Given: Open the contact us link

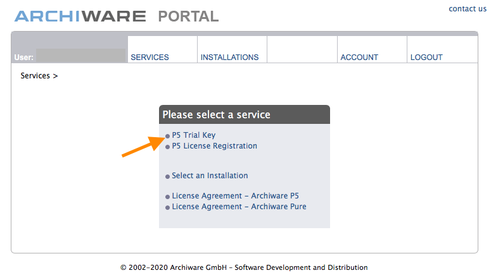Looking at the screenshot, I should [468, 9].
